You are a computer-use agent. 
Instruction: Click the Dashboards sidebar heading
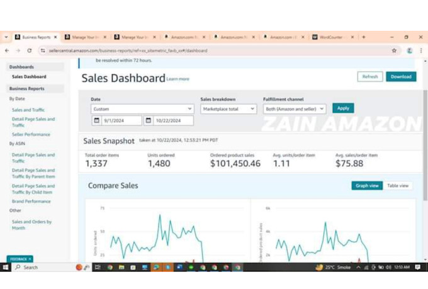[35, 67]
